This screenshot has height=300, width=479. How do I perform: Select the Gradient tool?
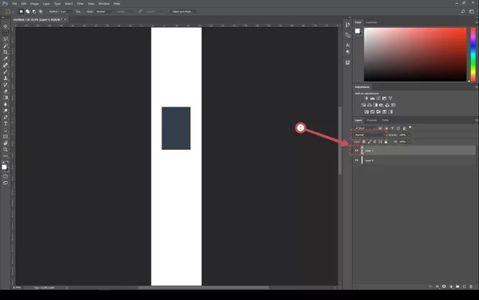[5, 97]
